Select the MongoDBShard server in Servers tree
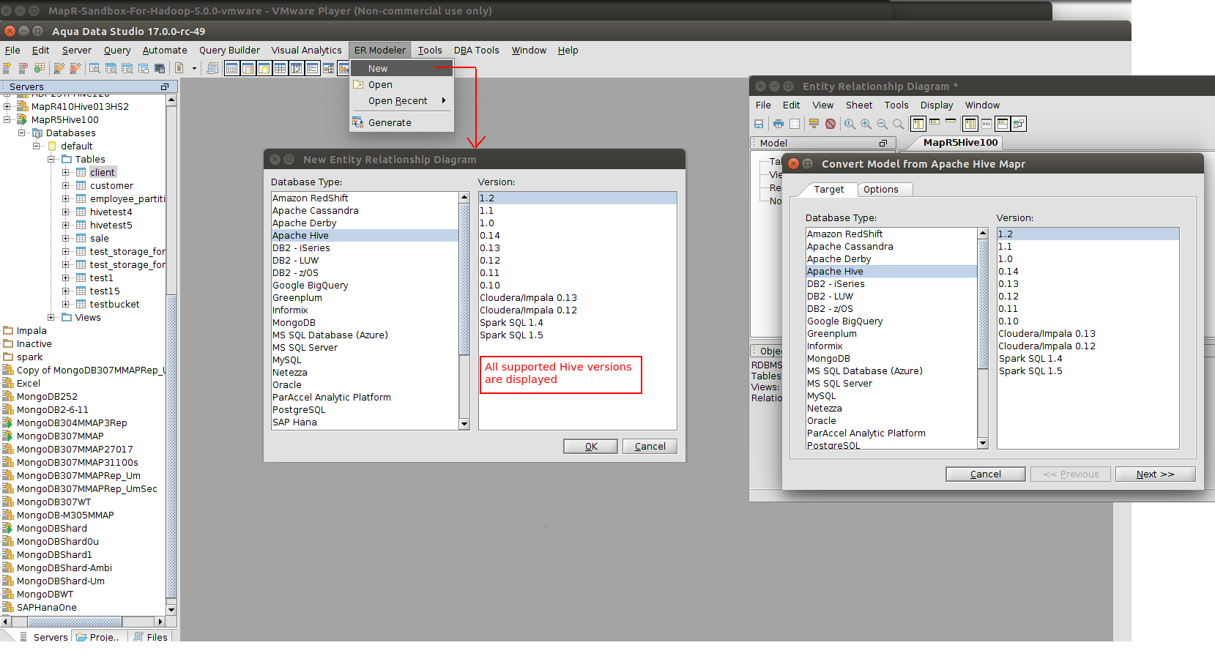Image resolution: width=1215 pixels, height=659 pixels. click(x=51, y=528)
